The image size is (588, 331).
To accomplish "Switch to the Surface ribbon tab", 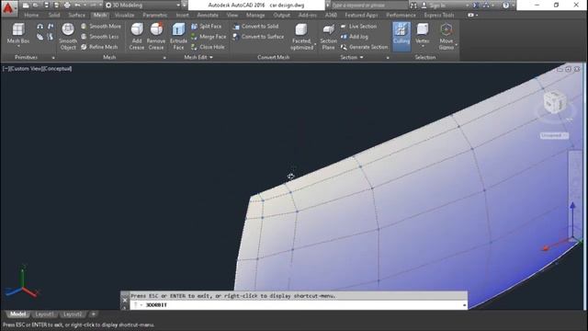I will click(x=76, y=15).
